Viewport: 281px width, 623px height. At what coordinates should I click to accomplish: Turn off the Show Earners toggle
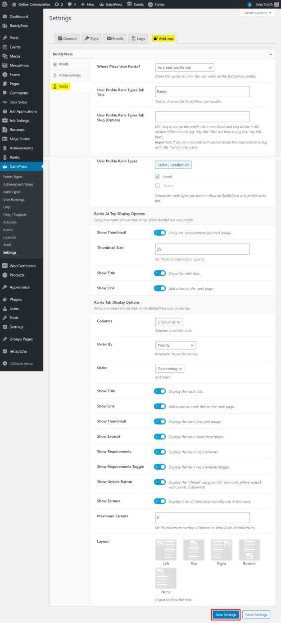point(160,501)
